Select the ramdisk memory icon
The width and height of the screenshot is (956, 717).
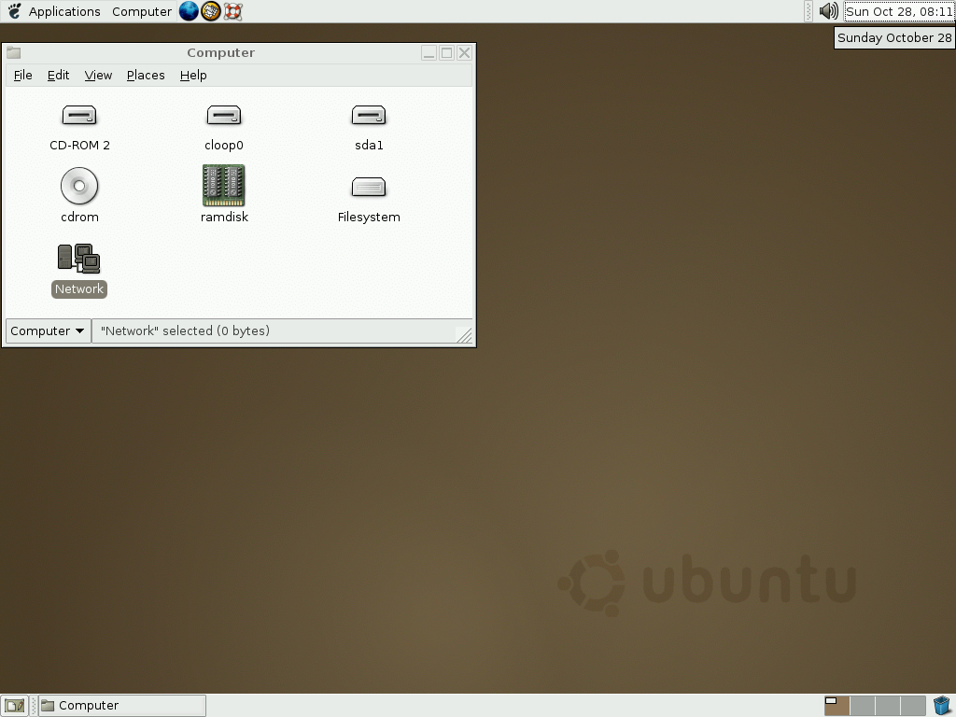[223, 186]
